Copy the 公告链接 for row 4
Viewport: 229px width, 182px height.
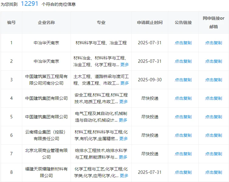183,98
